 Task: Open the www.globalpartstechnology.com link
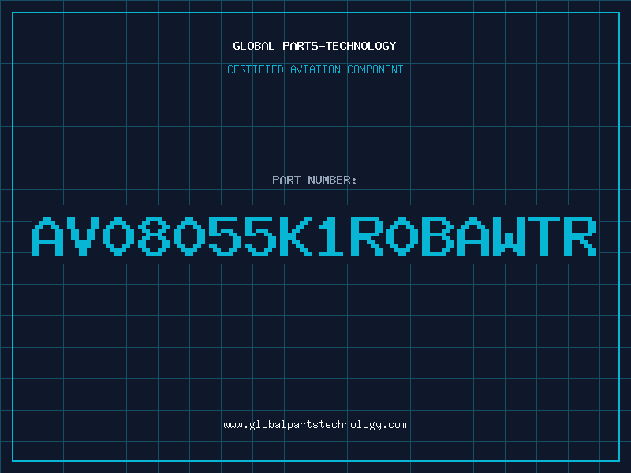click(x=315, y=425)
